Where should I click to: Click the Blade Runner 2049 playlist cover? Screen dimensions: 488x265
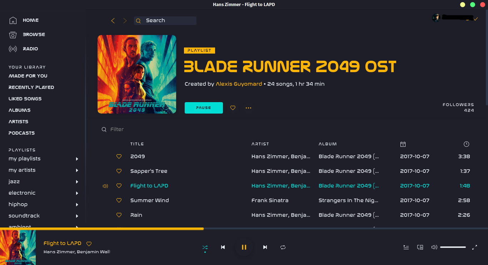point(137,74)
